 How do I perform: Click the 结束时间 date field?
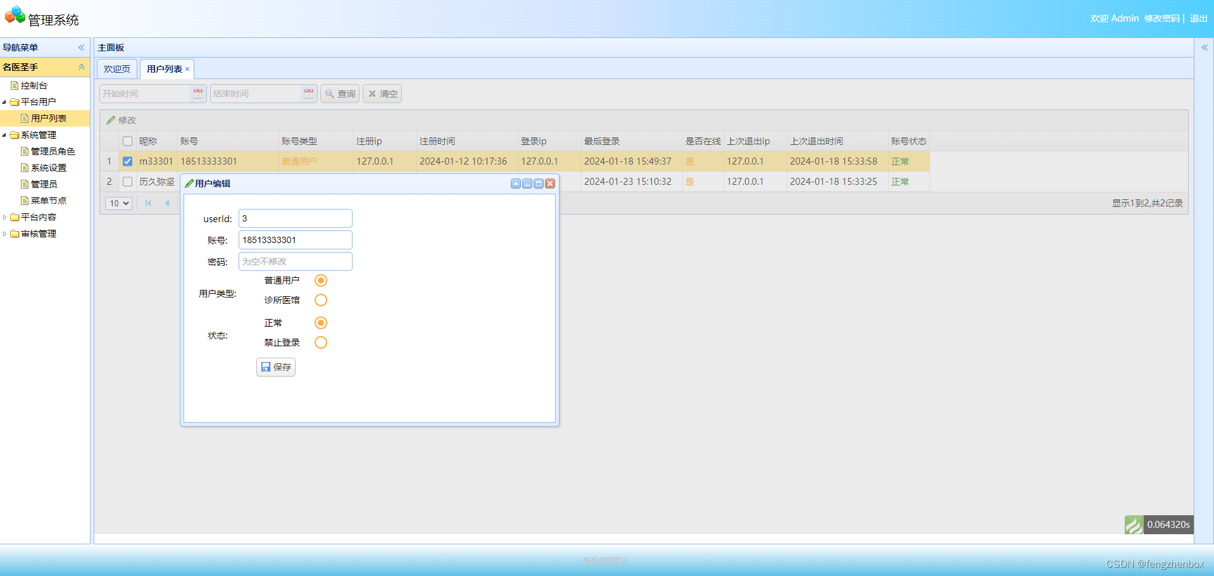pyautogui.click(x=256, y=94)
